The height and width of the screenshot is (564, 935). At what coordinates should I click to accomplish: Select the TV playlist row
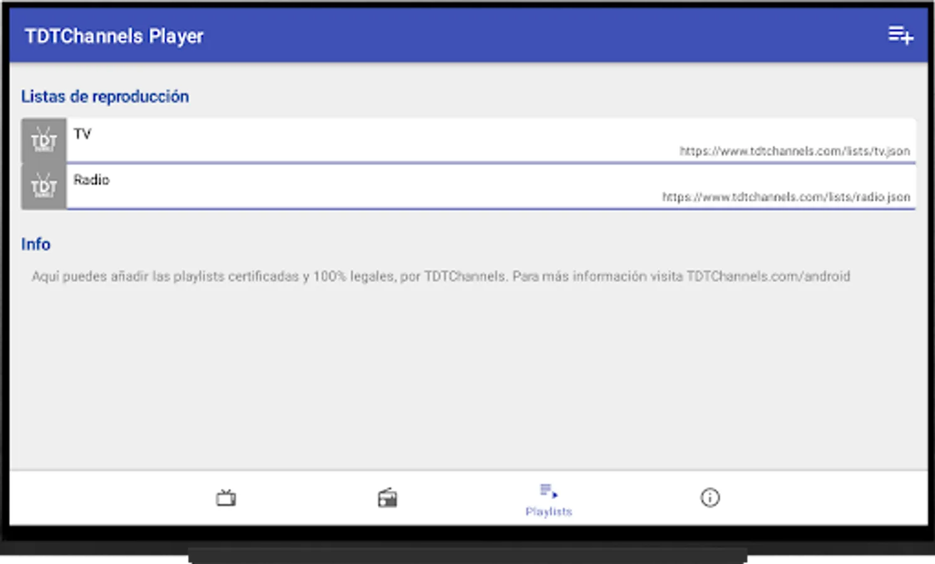point(468,140)
